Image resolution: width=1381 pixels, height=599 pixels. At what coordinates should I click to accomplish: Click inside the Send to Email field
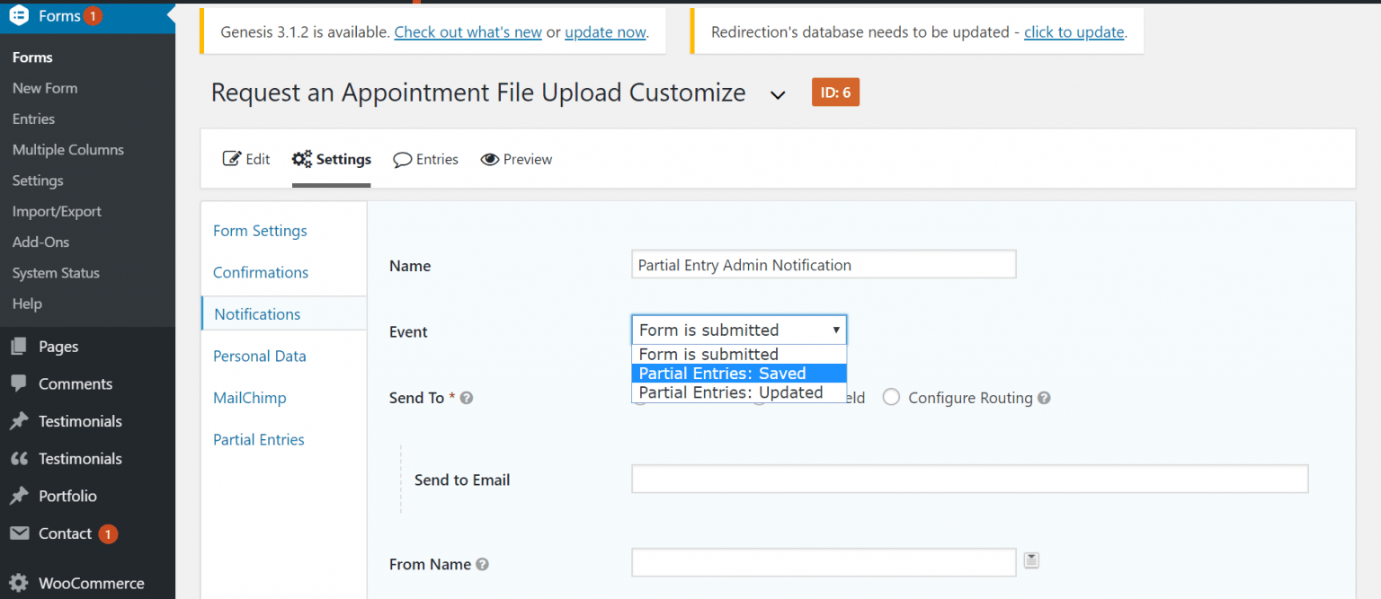pos(969,479)
